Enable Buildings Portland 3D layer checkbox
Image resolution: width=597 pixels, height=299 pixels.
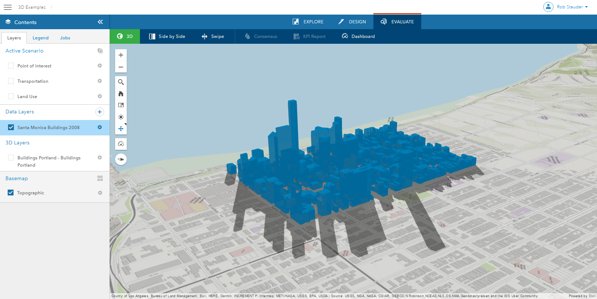pyautogui.click(x=11, y=158)
